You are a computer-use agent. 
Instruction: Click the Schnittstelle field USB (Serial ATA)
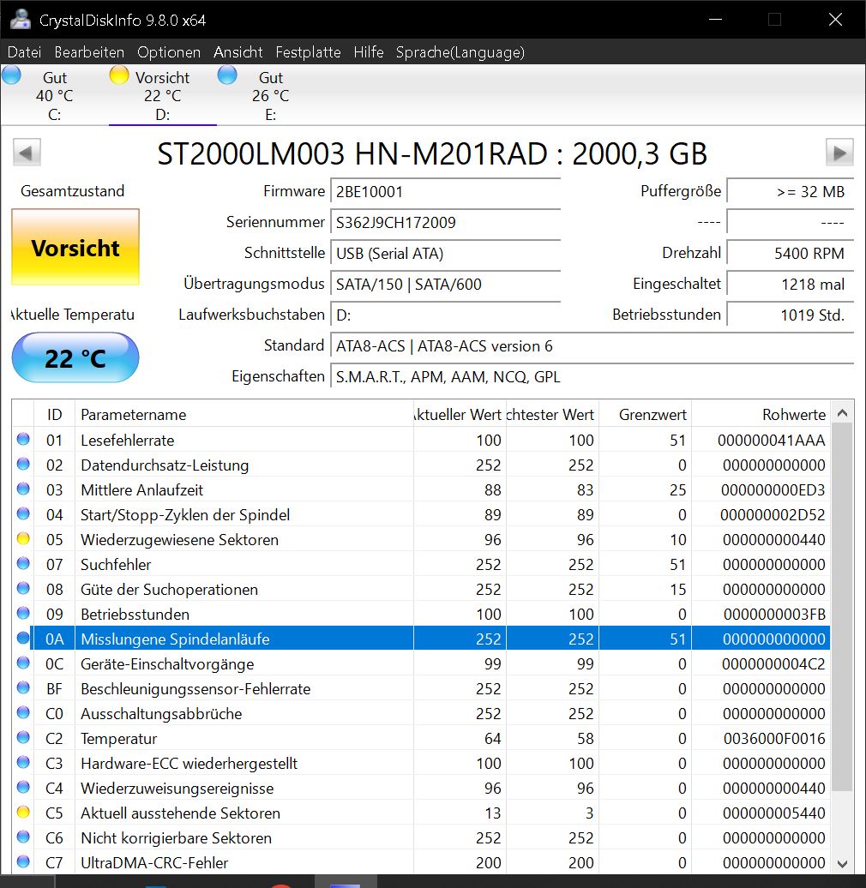tap(445, 253)
